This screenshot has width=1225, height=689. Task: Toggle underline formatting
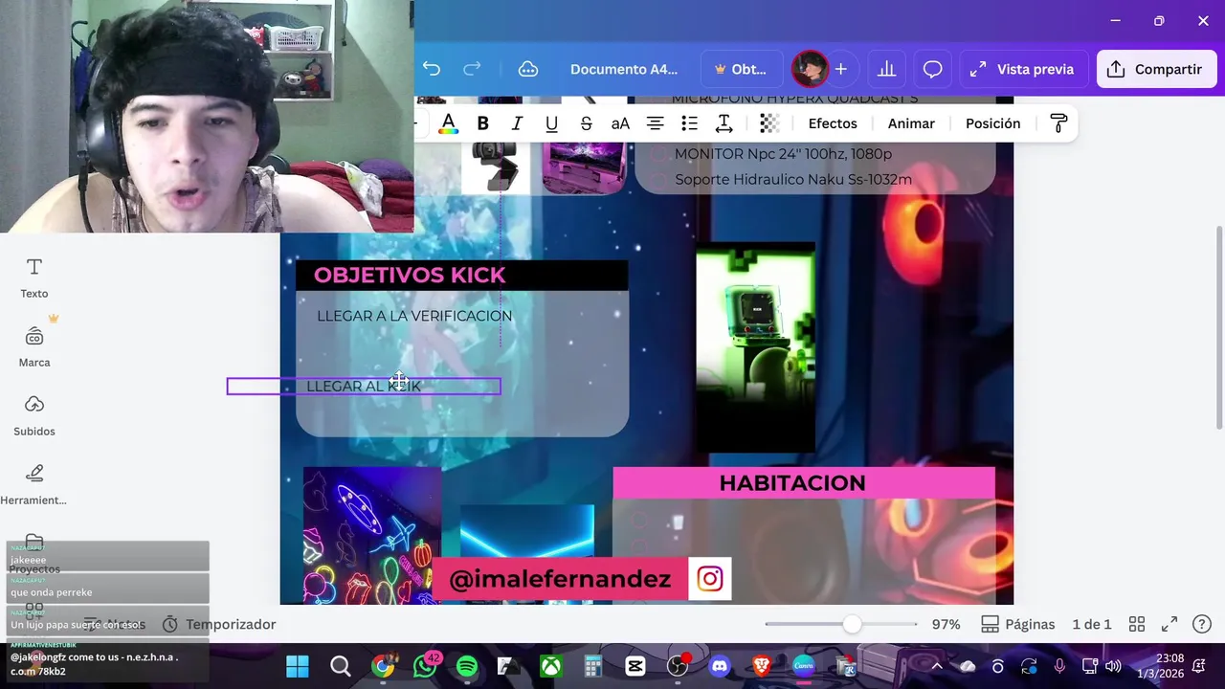click(551, 123)
